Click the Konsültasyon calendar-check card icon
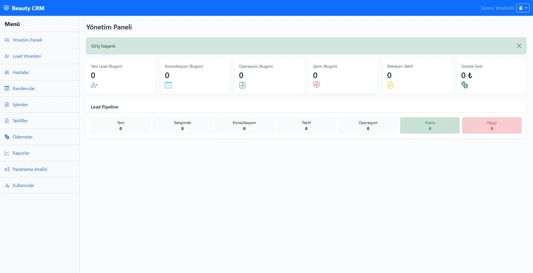The width and height of the screenshot is (533, 273). tap(168, 85)
